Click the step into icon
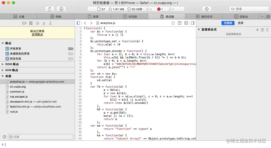The height and width of the screenshot is (148, 271). click(x=44, y=23)
